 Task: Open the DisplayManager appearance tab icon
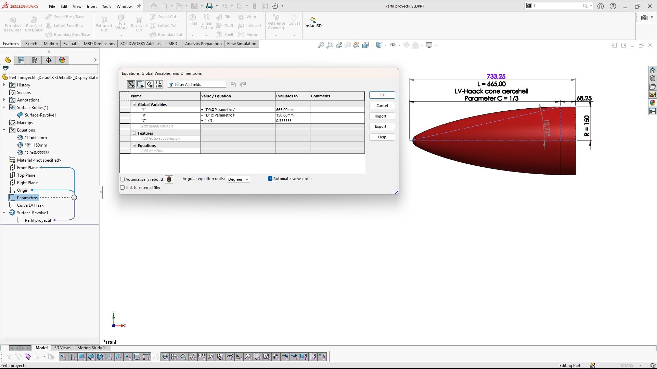click(x=62, y=60)
